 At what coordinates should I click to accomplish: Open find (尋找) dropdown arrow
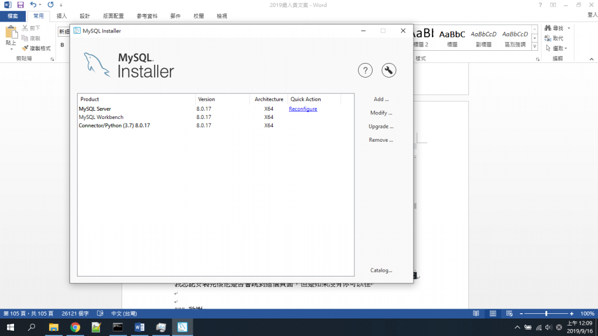click(569, 28)
